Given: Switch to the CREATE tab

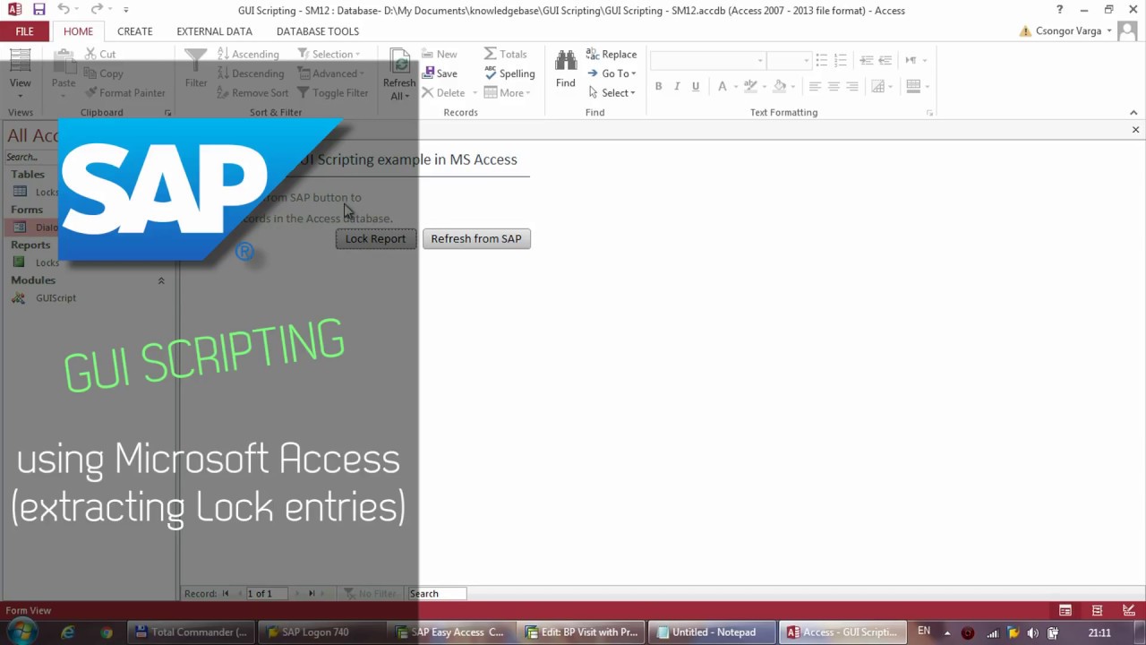Looking at the screenshot, I should pos(134,30).
